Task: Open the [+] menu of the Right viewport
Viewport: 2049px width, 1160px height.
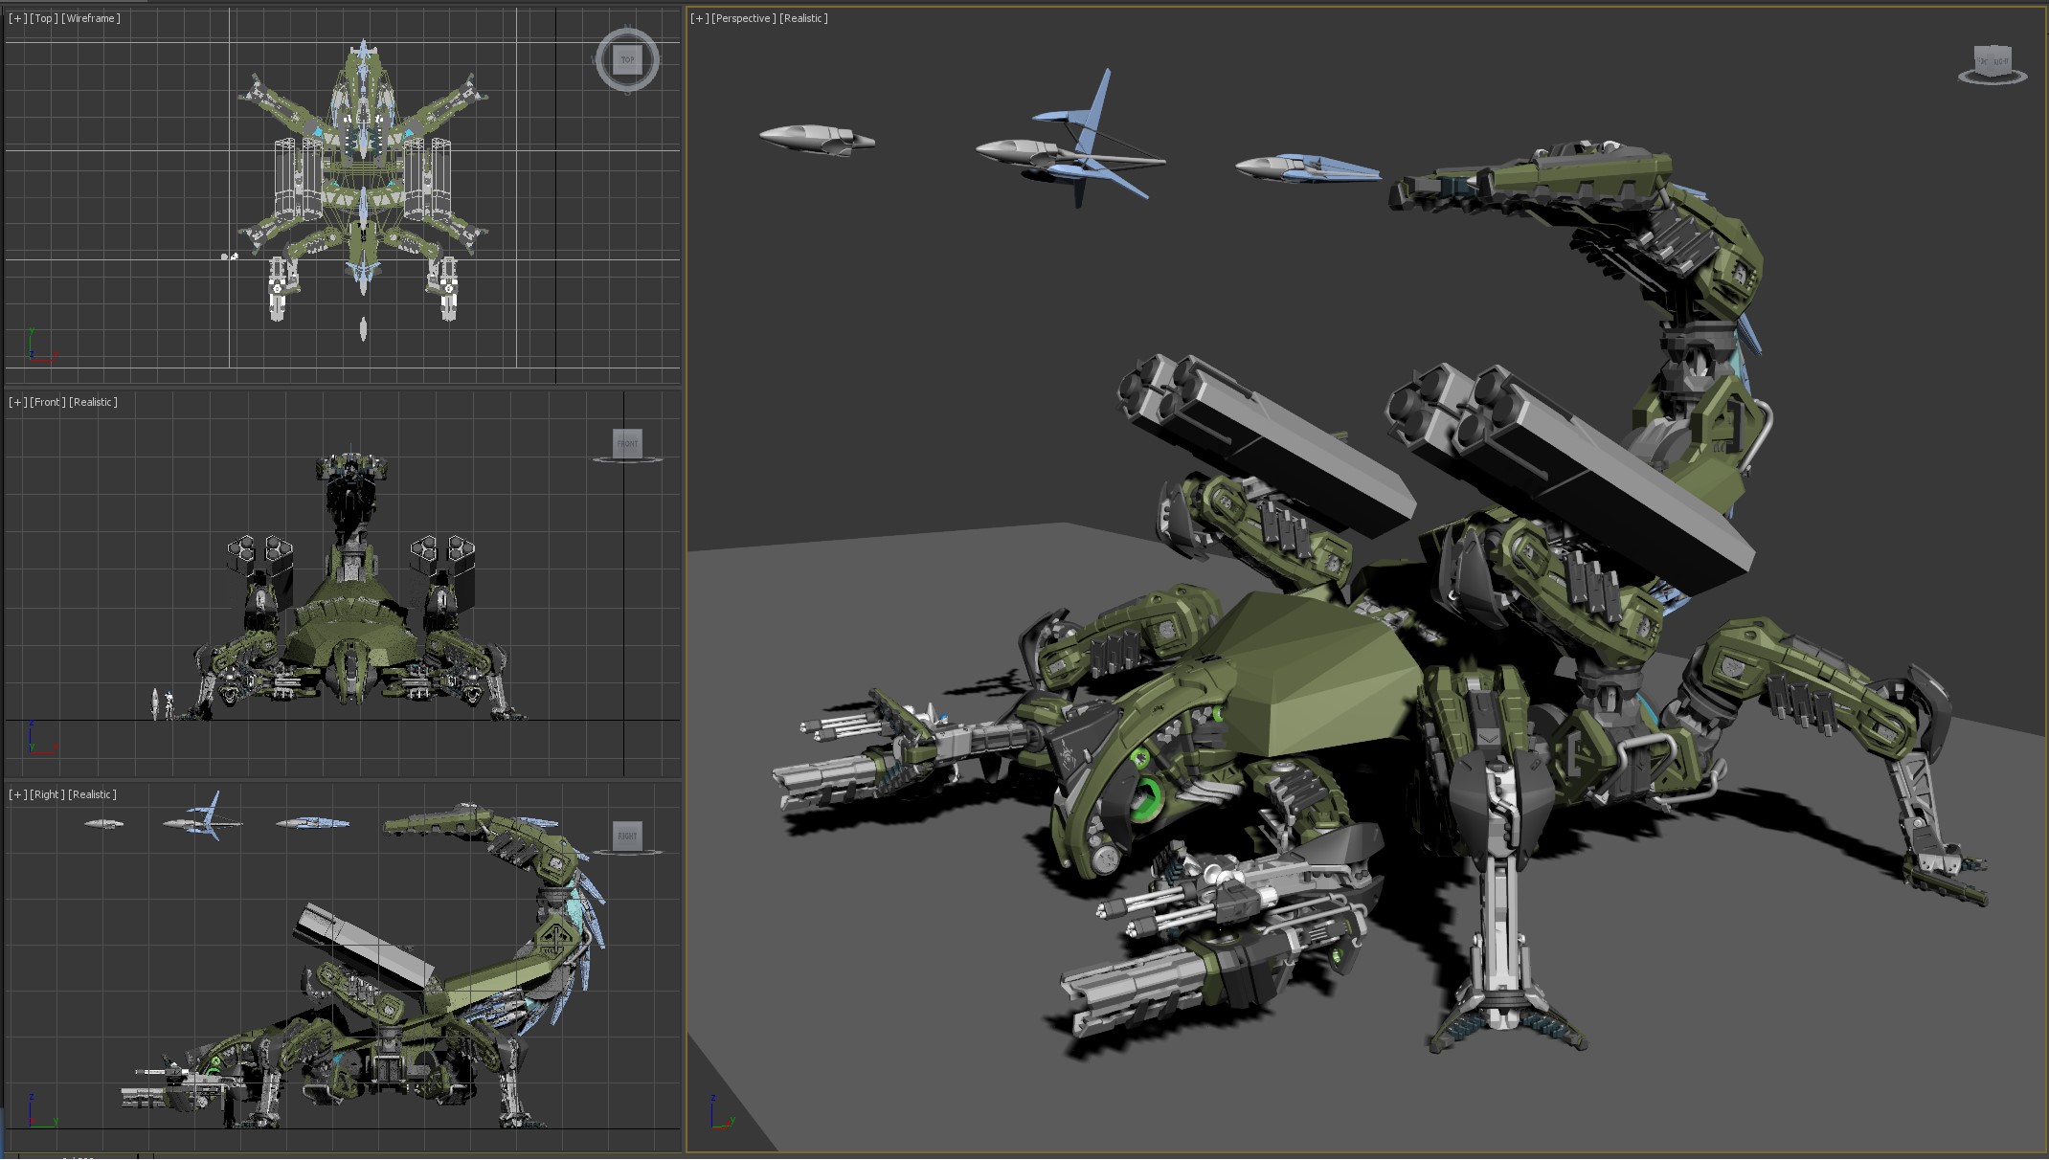Action: (17, 794)
